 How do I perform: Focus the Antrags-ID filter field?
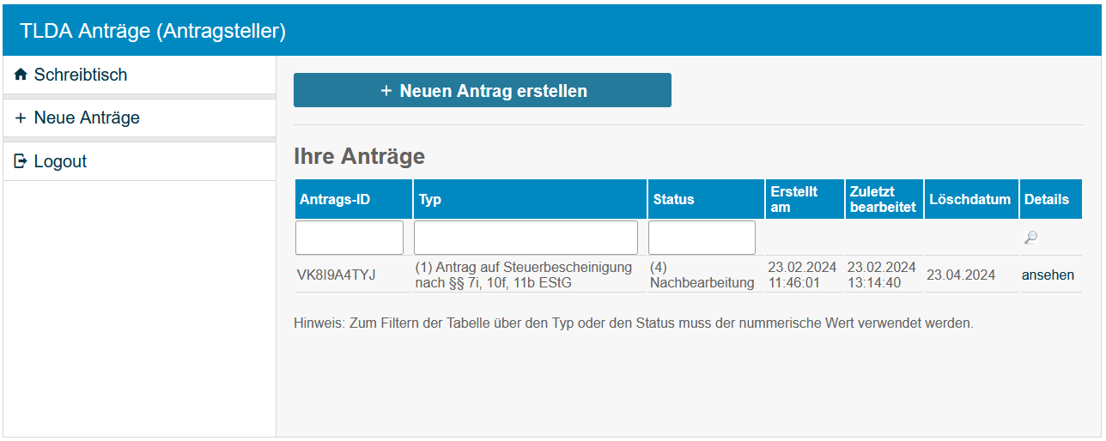pos(349,238)
